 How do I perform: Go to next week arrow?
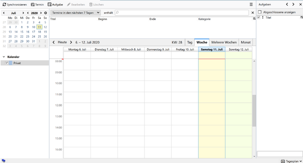(x=71, y=42)
